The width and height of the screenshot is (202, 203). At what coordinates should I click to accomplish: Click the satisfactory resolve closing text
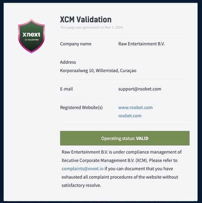[81, 185]
